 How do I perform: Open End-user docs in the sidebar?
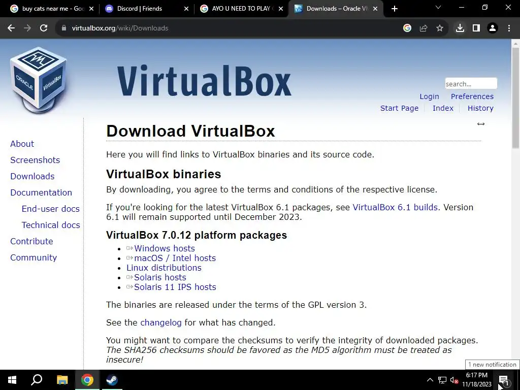[50, 209]
